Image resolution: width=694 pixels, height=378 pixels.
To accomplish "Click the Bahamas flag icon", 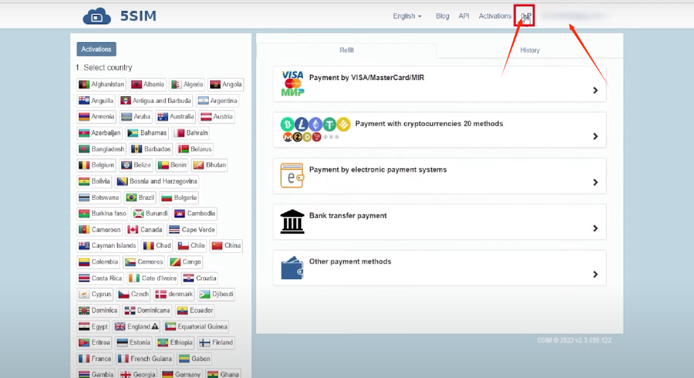I will [132, 133].
